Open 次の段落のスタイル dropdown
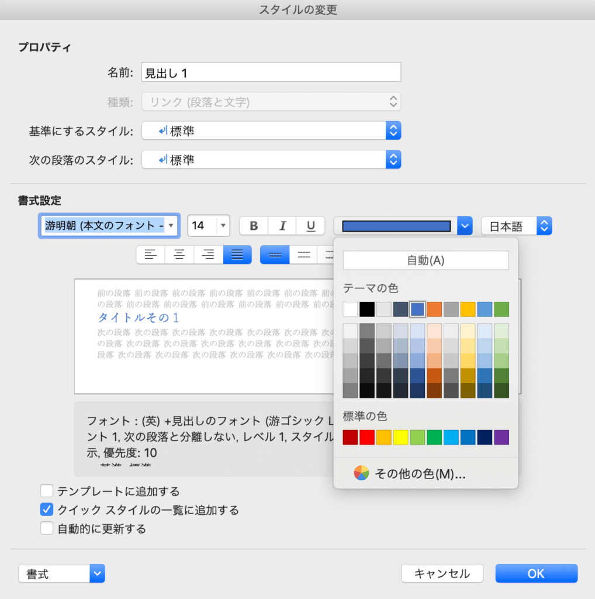595x599 pixels. tap(271, 159)
